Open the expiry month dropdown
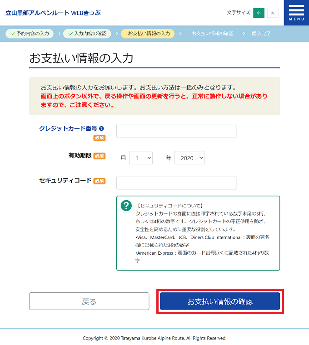 pos(140,158)
